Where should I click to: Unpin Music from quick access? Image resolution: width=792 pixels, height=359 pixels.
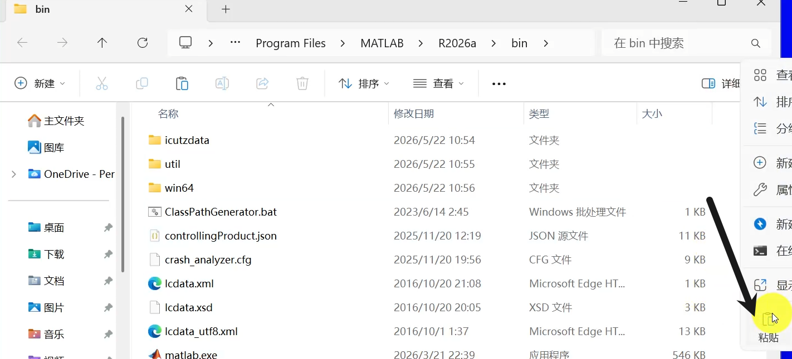(x=108, y=335)
